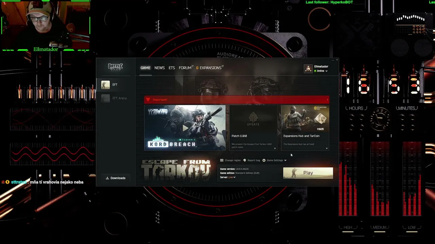Image resolution: width=435 pixels, height=244 pixels.
Task: Click the Change region server icon
Action: coord(222,160)
